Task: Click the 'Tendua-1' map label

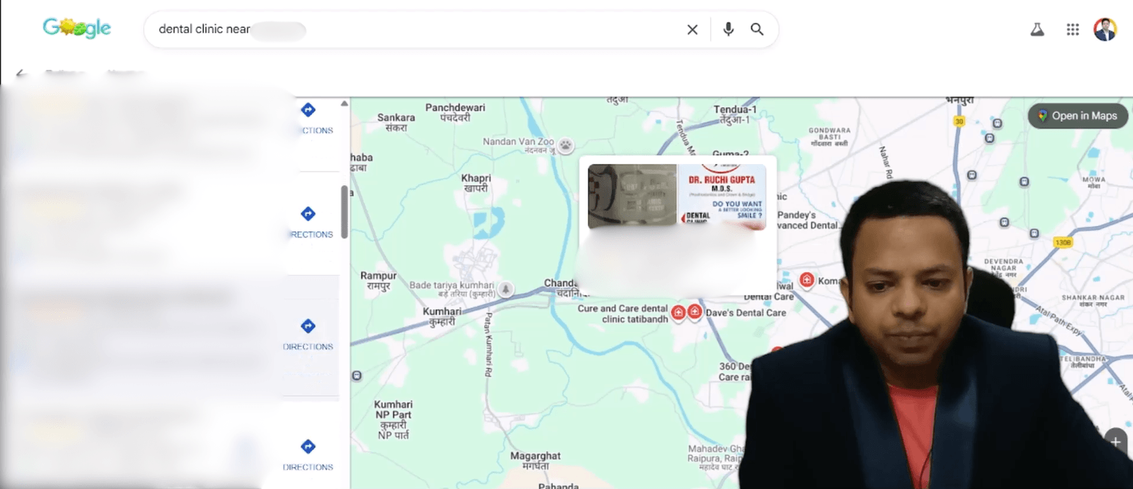Action: click(735, 114)
